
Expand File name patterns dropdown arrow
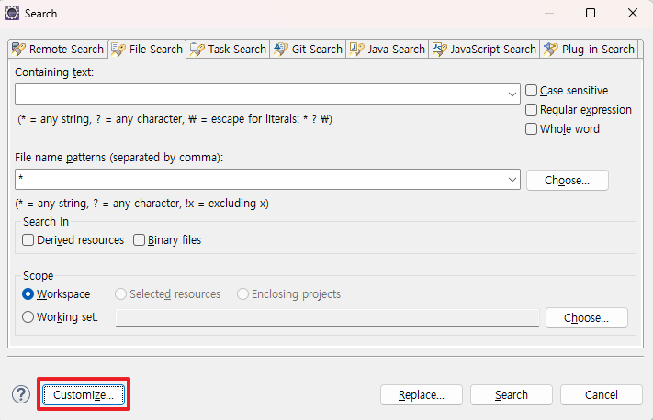point(512,180)
